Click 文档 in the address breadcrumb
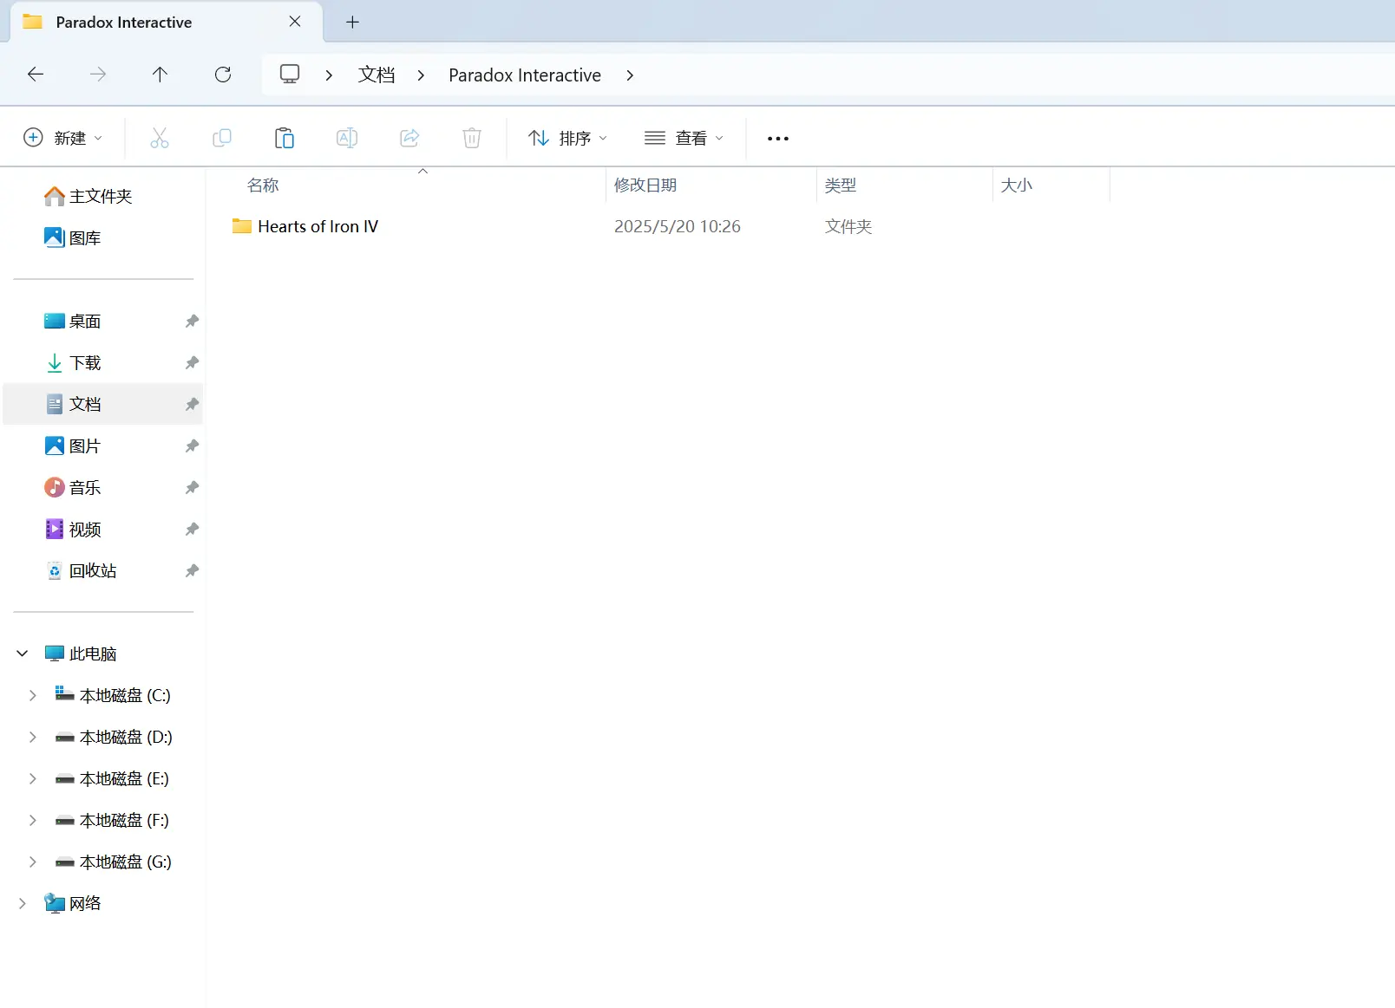This screenshot has height=1008, width=1395. 377,75
